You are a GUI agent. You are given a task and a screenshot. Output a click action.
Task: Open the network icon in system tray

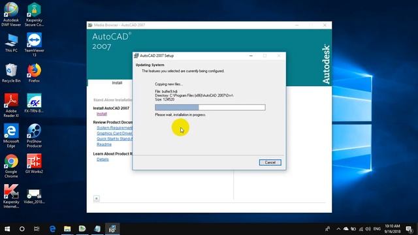pos(361,229)
